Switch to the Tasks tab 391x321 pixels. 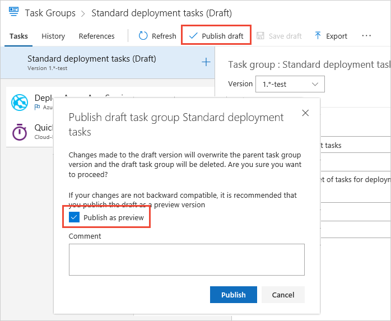pos(19,36)
